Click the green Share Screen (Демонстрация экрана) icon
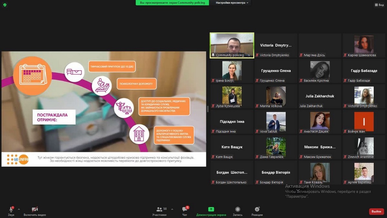Screen dimensions: 387x218 click(x=211, y=209)
